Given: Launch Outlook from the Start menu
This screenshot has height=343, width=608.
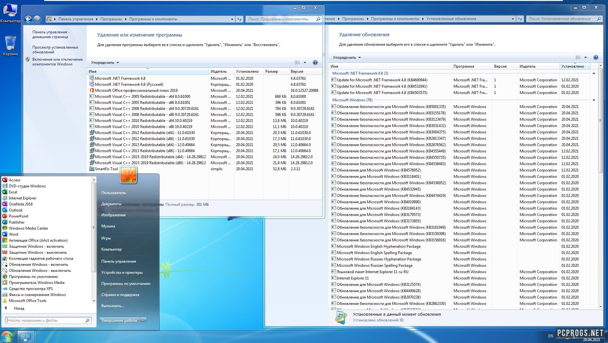Looking at the screenshot, I should [16, 210].
